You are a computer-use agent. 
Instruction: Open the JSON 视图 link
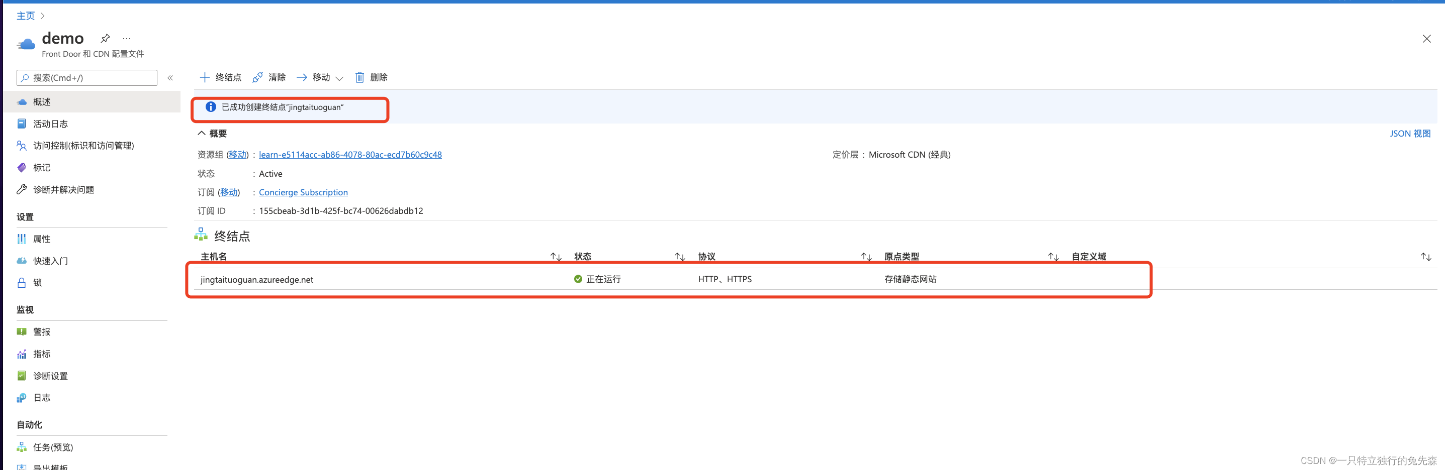pos(1410,134)
